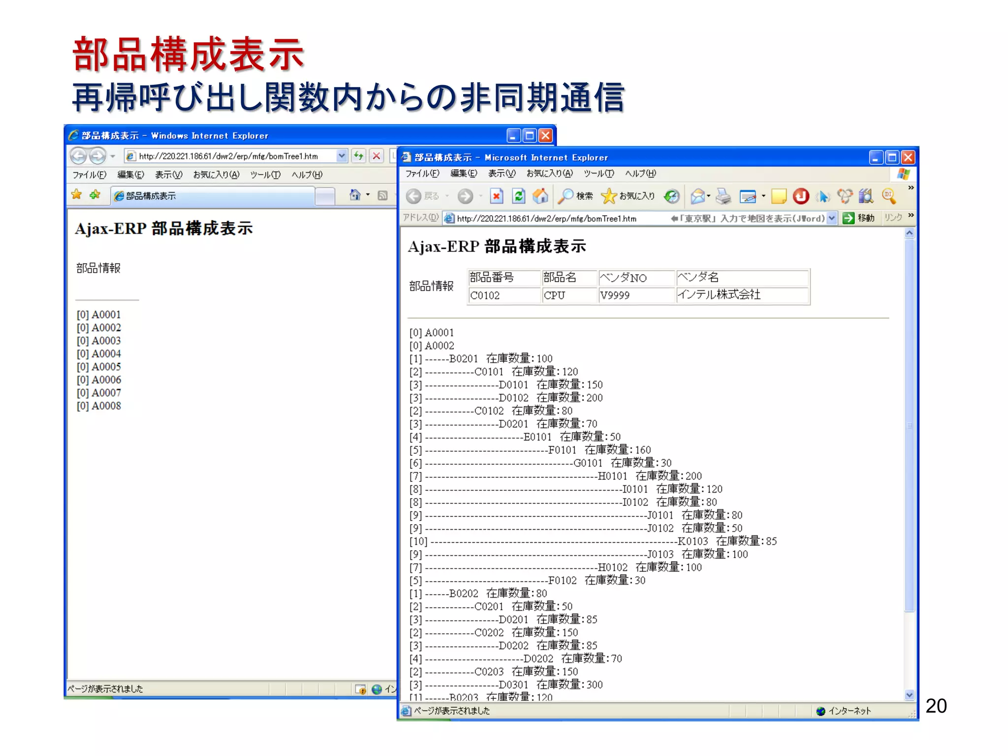Click popup blocker icon in back status bar
The width and height of the screenshot is (1008, 756).
point(361,689)
